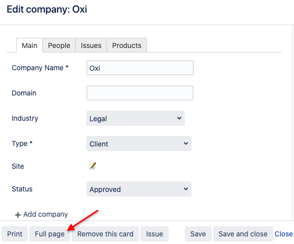Image resolution: width=294 pixels, height=244 pixels.
Task: Click Save and close button
Action: (x=243, y=234)
